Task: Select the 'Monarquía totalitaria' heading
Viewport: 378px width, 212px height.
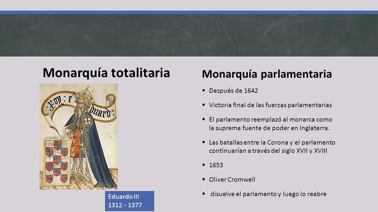Action: 106,73
